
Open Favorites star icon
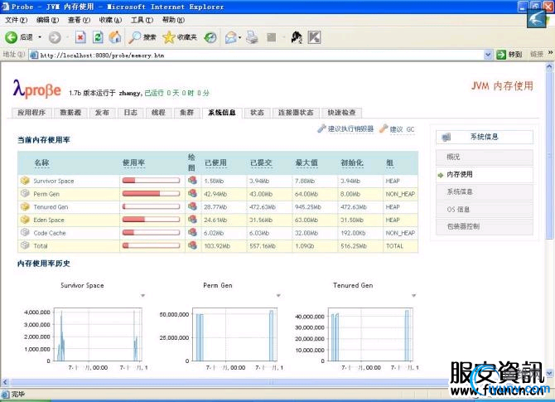(x=169, y=37)
